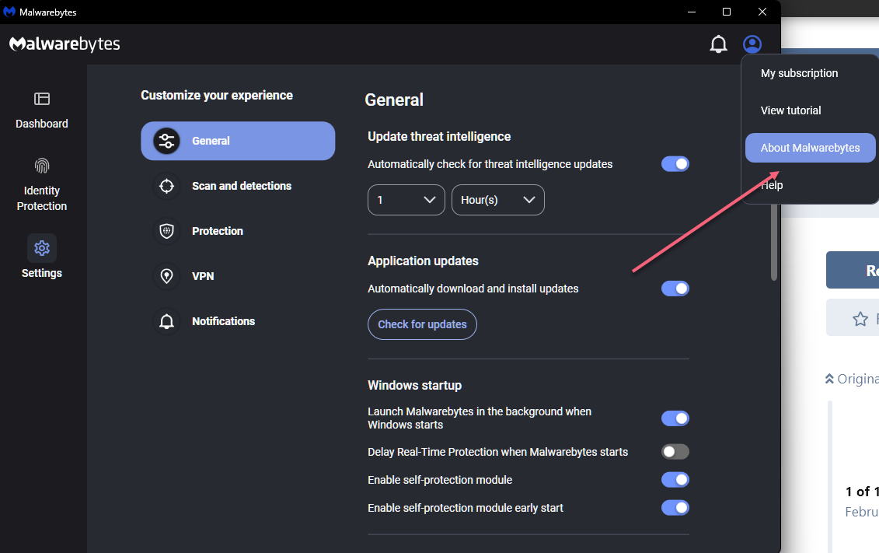Image resolution: width=879 pixels, height=553 pixels.
Task: Click the Malwarebytes title bar app icon
Action: pyautogui.click(x=9, y=12)
